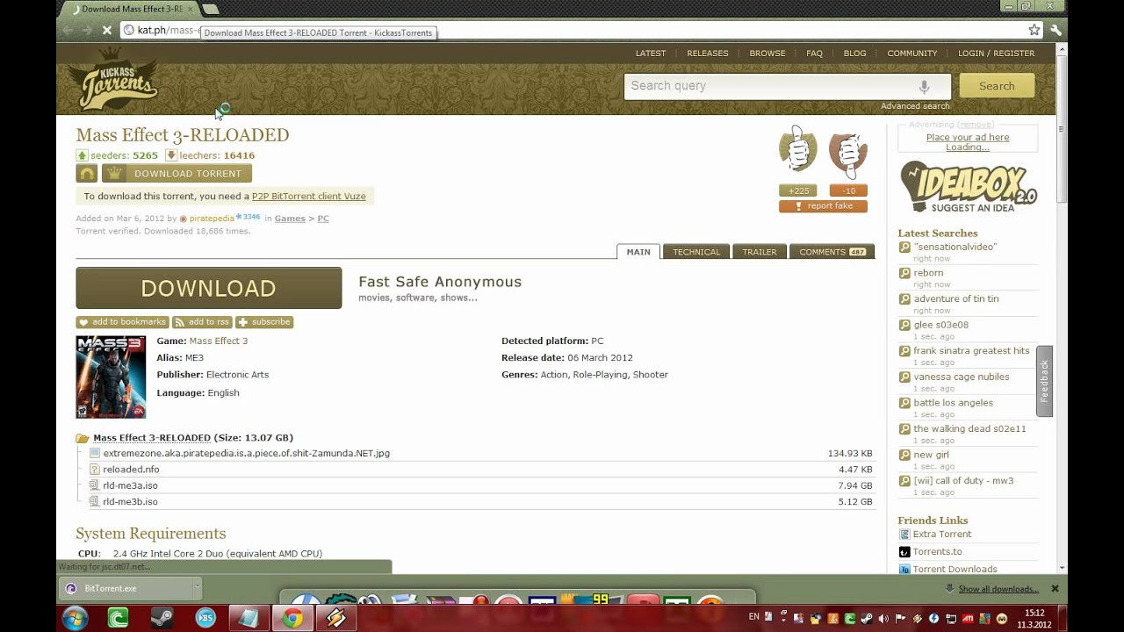This screenshot has width=1124, height=632.
Task: Open the PC subcategory link
Action: click(323, 219)
